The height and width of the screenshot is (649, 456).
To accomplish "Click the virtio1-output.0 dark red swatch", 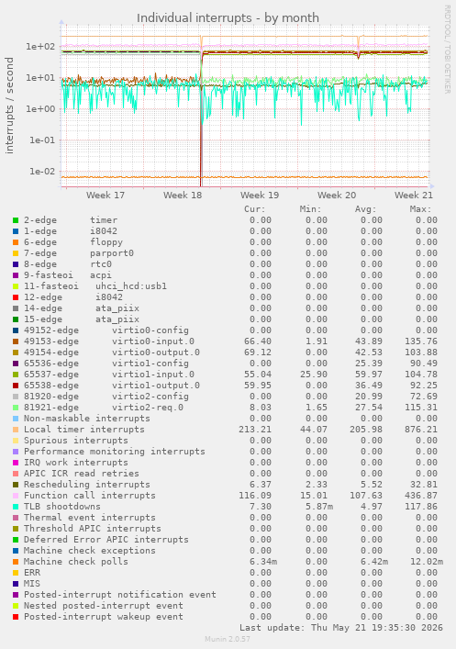I will coord(16,386).
